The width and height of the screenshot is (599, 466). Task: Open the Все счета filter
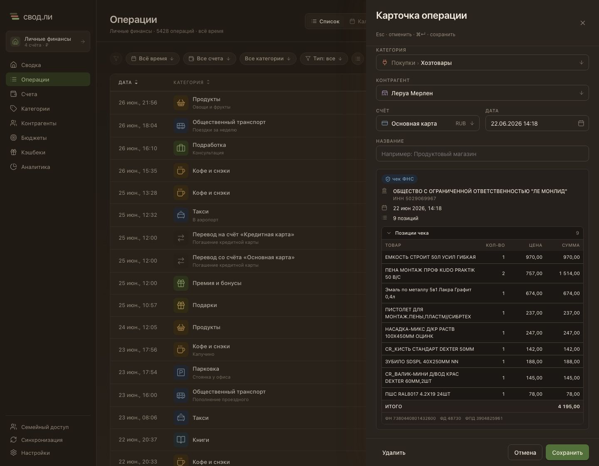click(x=210, y=59)
